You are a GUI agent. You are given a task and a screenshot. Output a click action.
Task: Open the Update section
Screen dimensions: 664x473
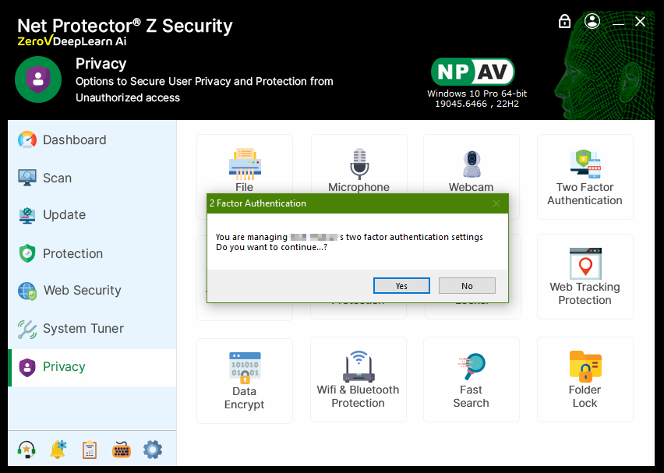point(64,215)
